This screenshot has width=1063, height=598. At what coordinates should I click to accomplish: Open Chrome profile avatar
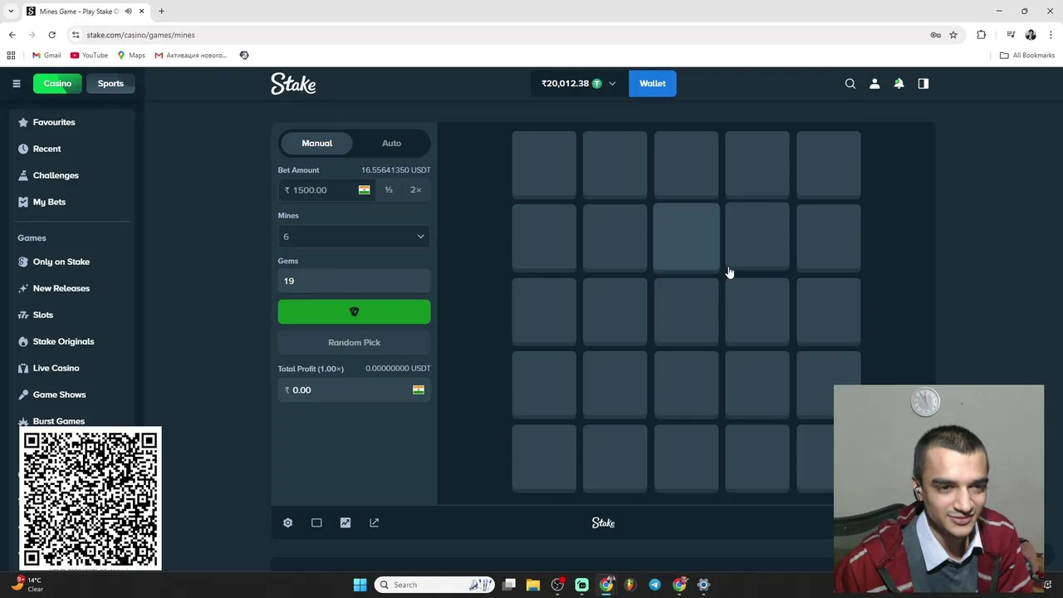point(1031,35)
